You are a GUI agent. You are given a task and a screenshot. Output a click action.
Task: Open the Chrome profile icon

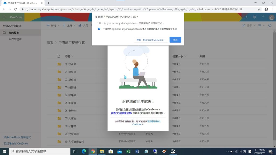pos(266,9)
